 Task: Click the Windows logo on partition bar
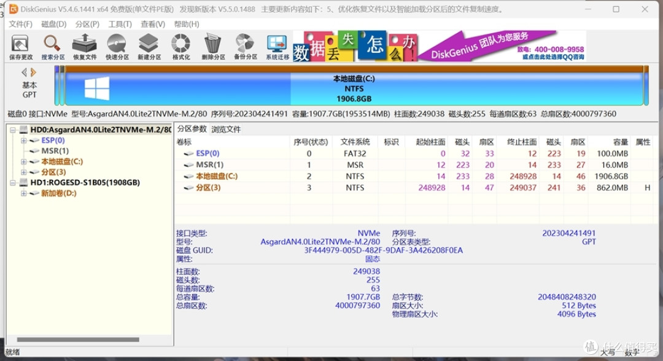pyautogui.click(x=97, y=88)
